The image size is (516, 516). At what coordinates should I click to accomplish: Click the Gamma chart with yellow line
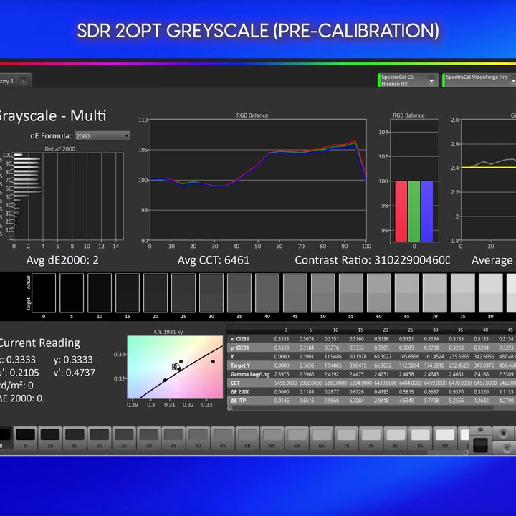click(488, 180)
